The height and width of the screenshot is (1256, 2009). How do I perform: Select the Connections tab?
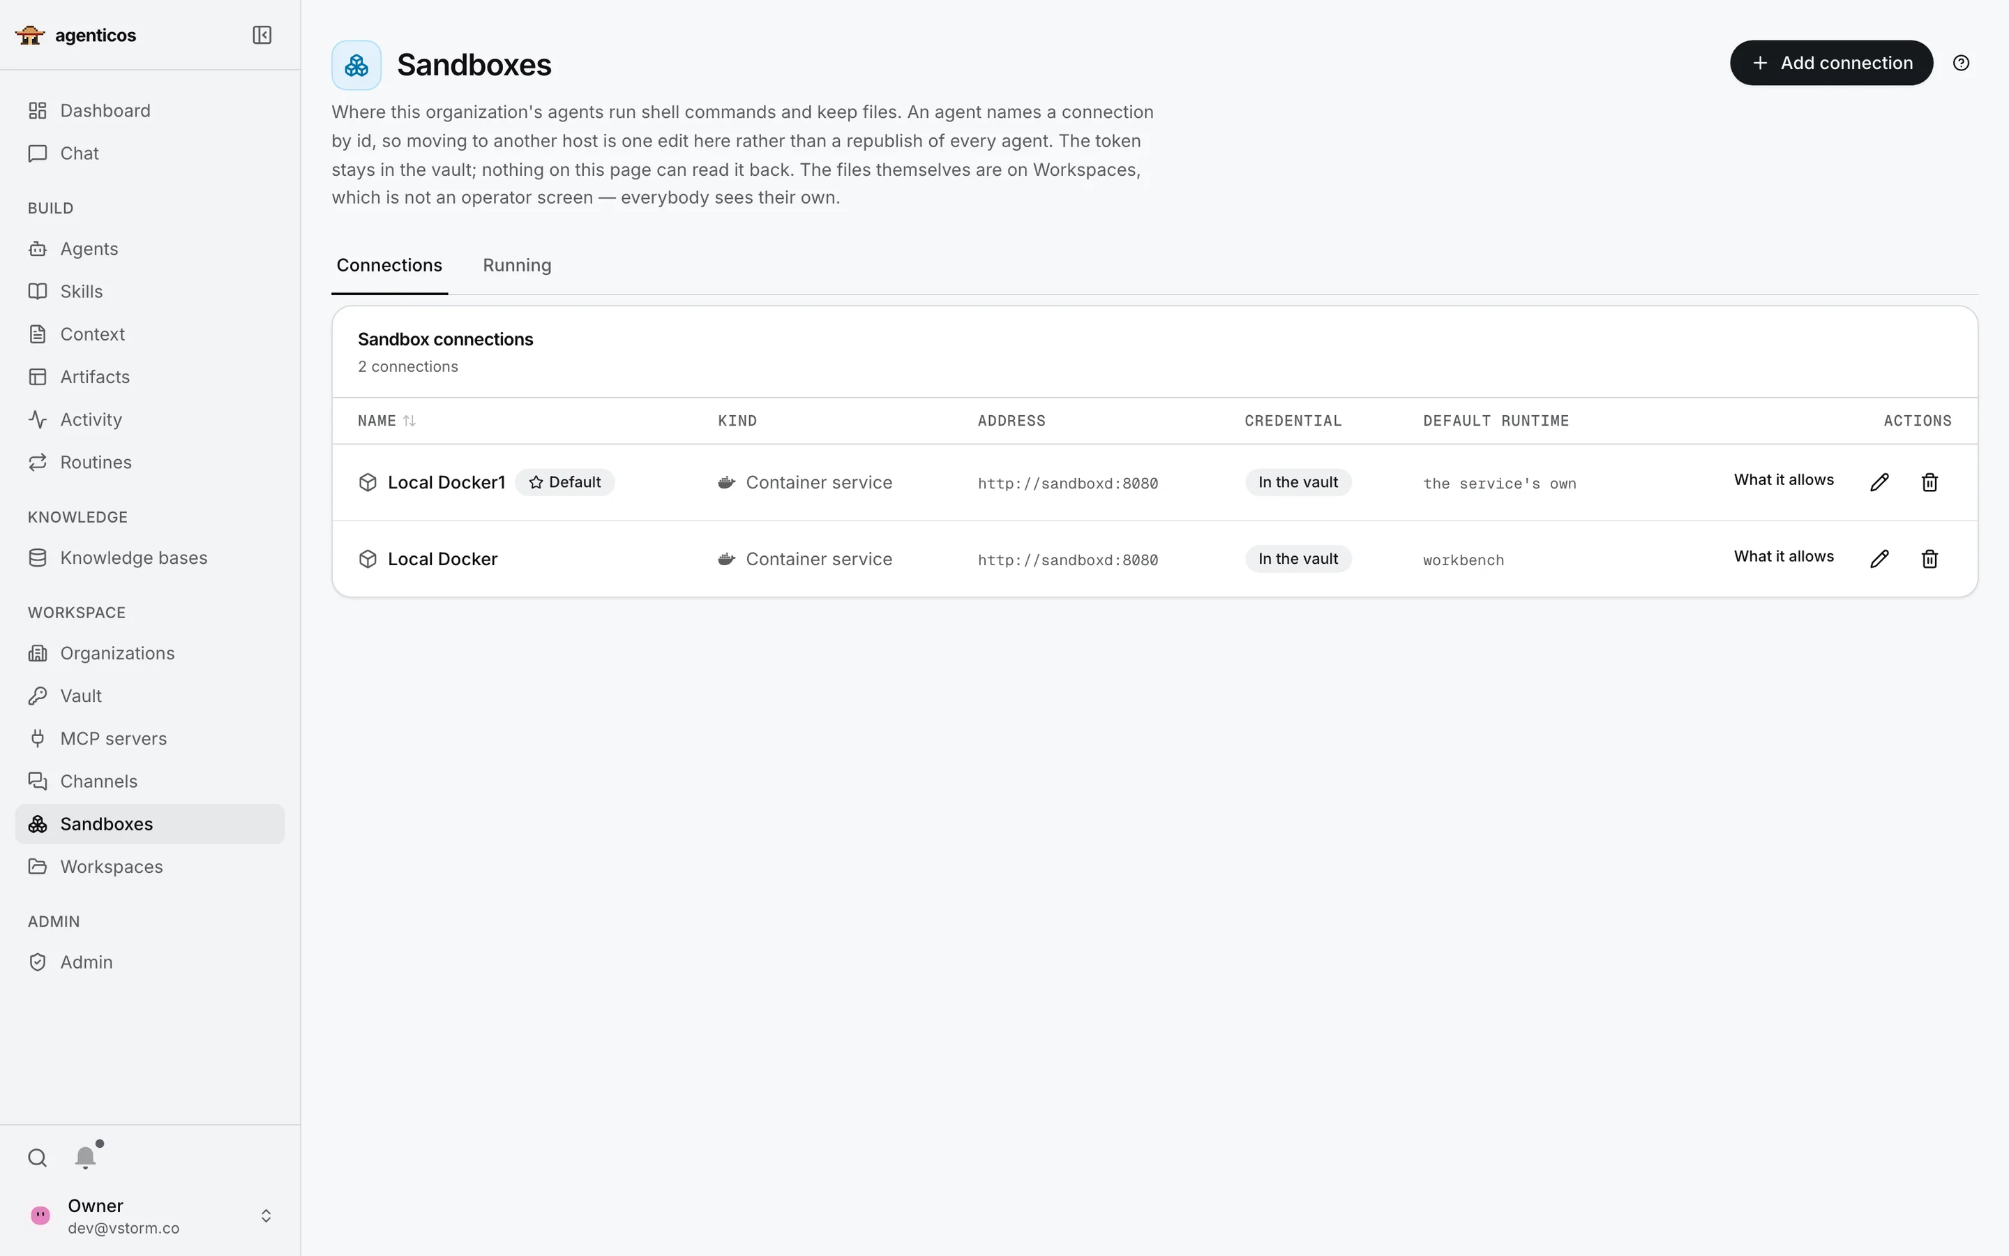pyautogui.click(x=389, y=266)
